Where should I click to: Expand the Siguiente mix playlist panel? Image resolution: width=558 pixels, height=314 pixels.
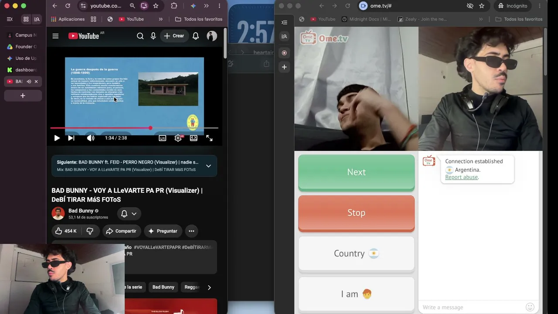point(208,166)
